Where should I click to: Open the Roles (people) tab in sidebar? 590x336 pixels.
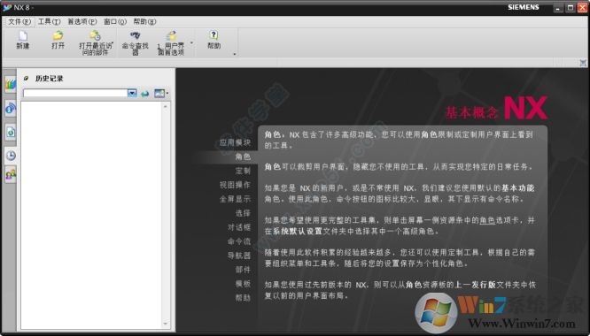pos(11,175)
